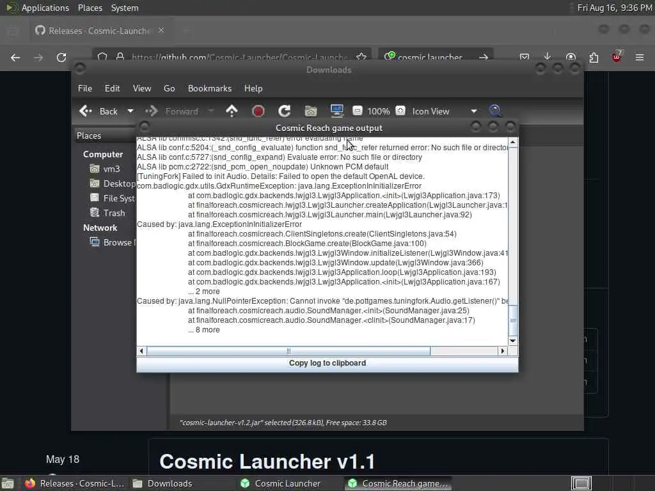
Task: Open the Applications menu in top panel
Action: click(x=45, y=8)
